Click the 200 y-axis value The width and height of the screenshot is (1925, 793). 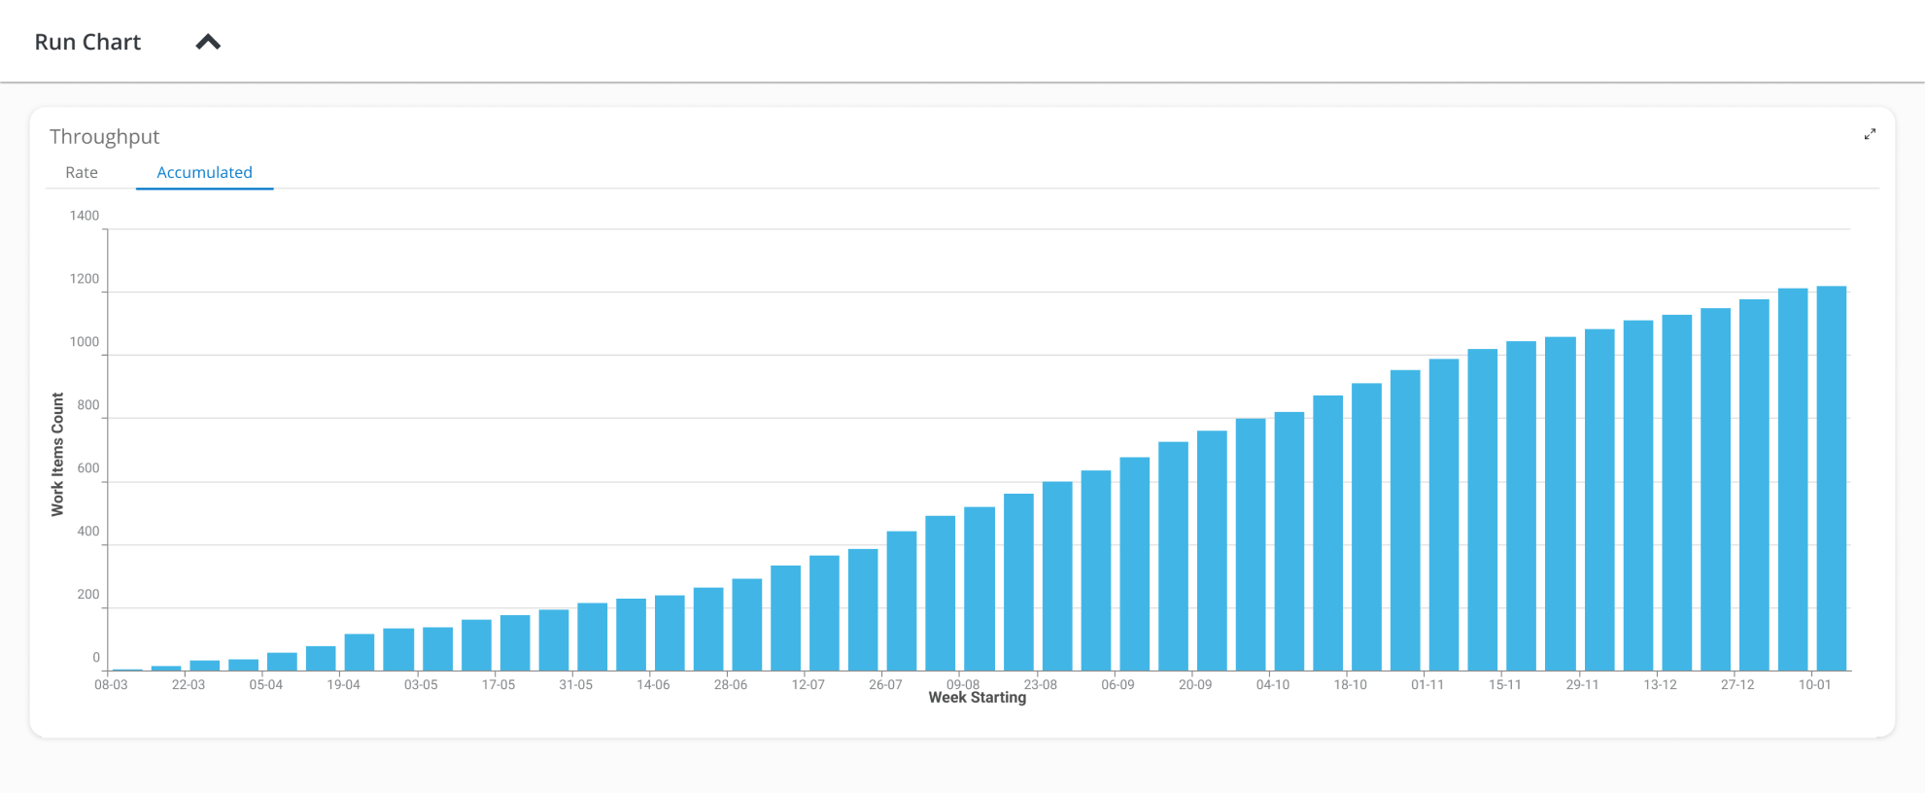(88, 595)
